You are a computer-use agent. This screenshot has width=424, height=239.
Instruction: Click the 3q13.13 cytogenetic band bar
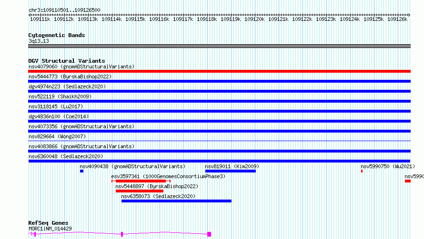tap(219, 46)
